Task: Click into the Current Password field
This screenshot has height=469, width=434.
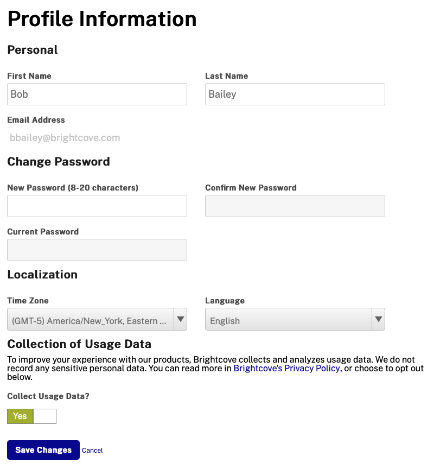Action: click(97, 250)
